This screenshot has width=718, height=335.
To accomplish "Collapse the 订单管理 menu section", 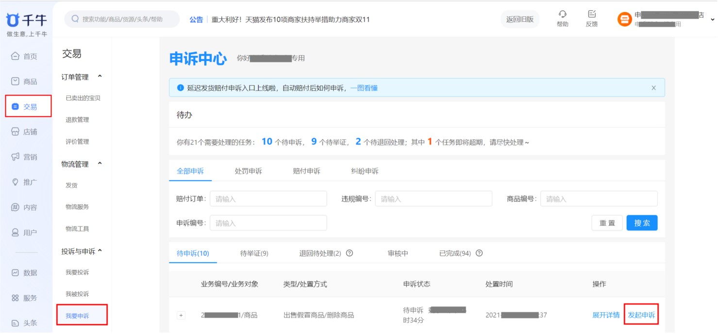I will pyautogui.click(x=100, y=77).
